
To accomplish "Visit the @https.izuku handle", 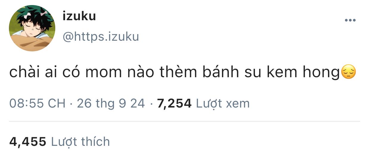I will point(101,37).
